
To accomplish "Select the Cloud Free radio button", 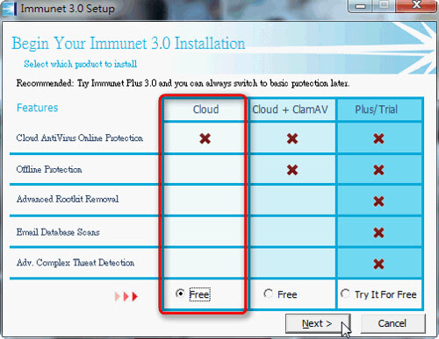I will (x=180, y=293).
